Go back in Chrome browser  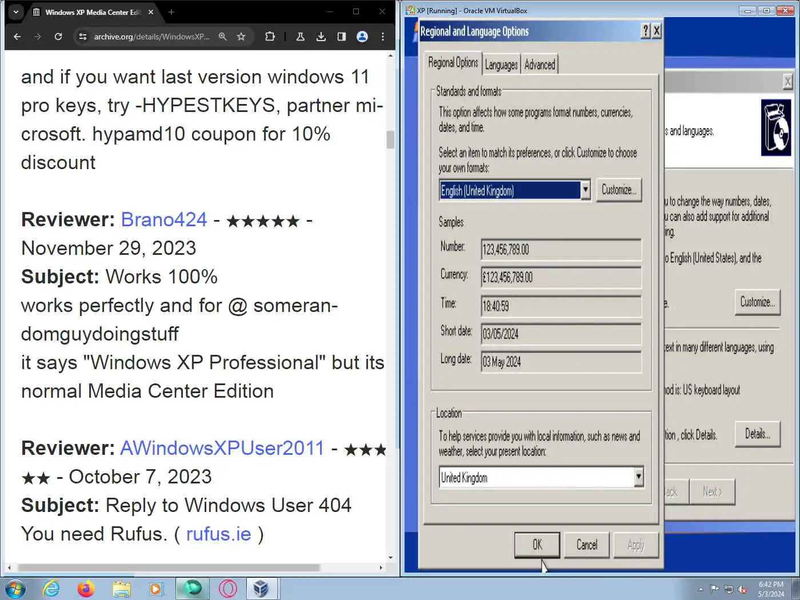click(x=17, y=37)
